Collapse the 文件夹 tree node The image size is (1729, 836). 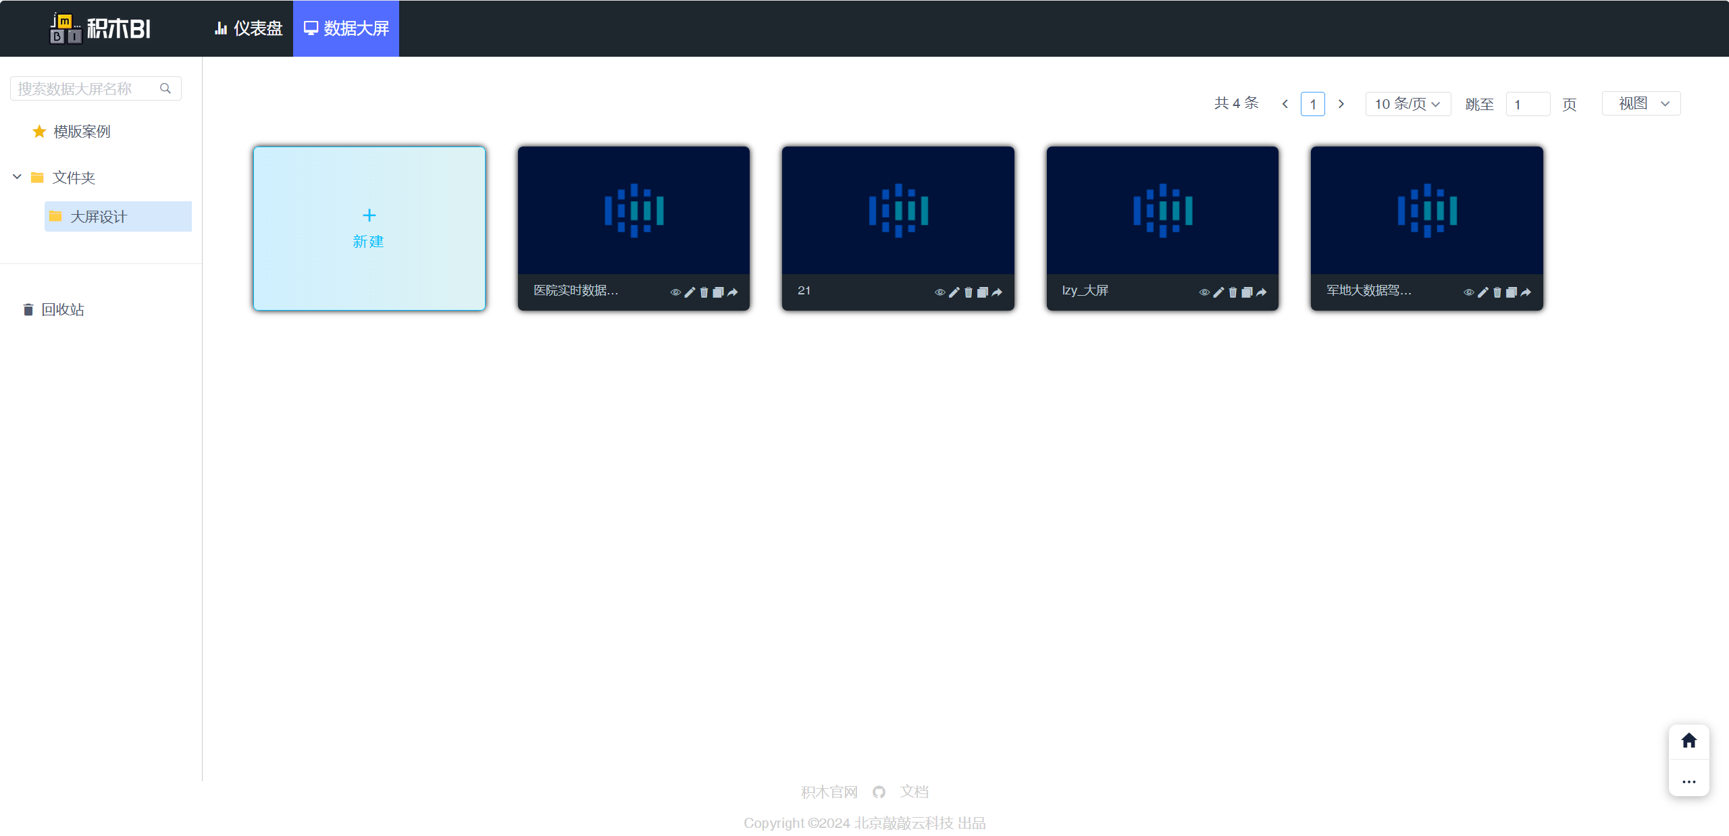coord(17,177)
